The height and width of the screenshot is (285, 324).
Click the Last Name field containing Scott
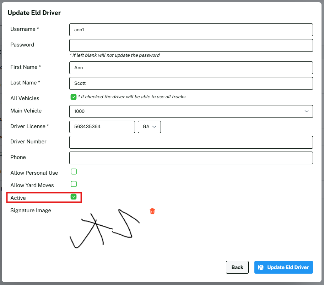click(x=191, y=83)
